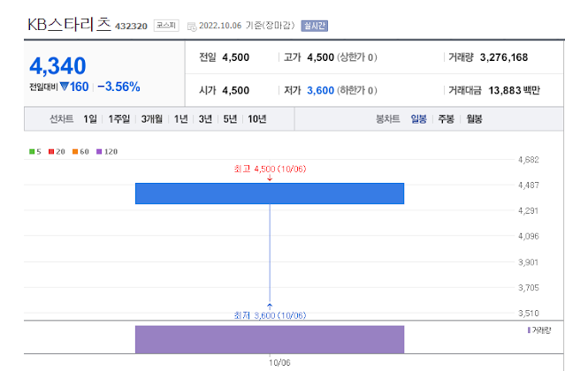This screenshot has width=565, height=371.
Task: Click the 상한가 0 upper limit text
Action: (356, 57)
